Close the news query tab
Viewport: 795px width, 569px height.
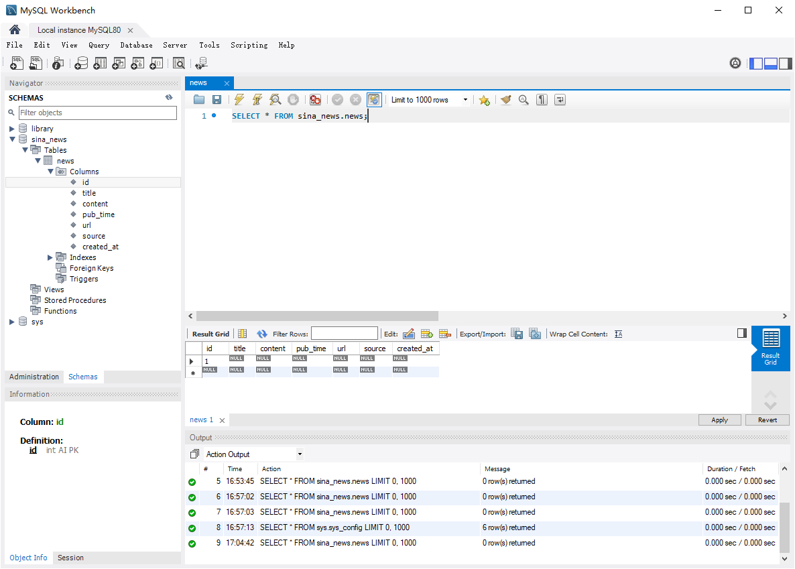click(227, 83)
